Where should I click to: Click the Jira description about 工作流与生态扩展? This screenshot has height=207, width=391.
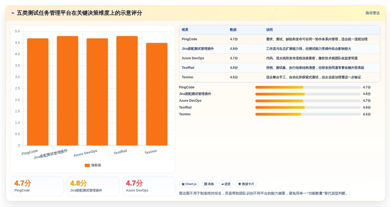(309, 49)
